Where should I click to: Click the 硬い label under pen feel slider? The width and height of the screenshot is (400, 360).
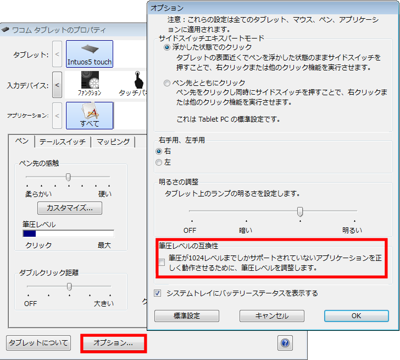(x=105, y=194)
